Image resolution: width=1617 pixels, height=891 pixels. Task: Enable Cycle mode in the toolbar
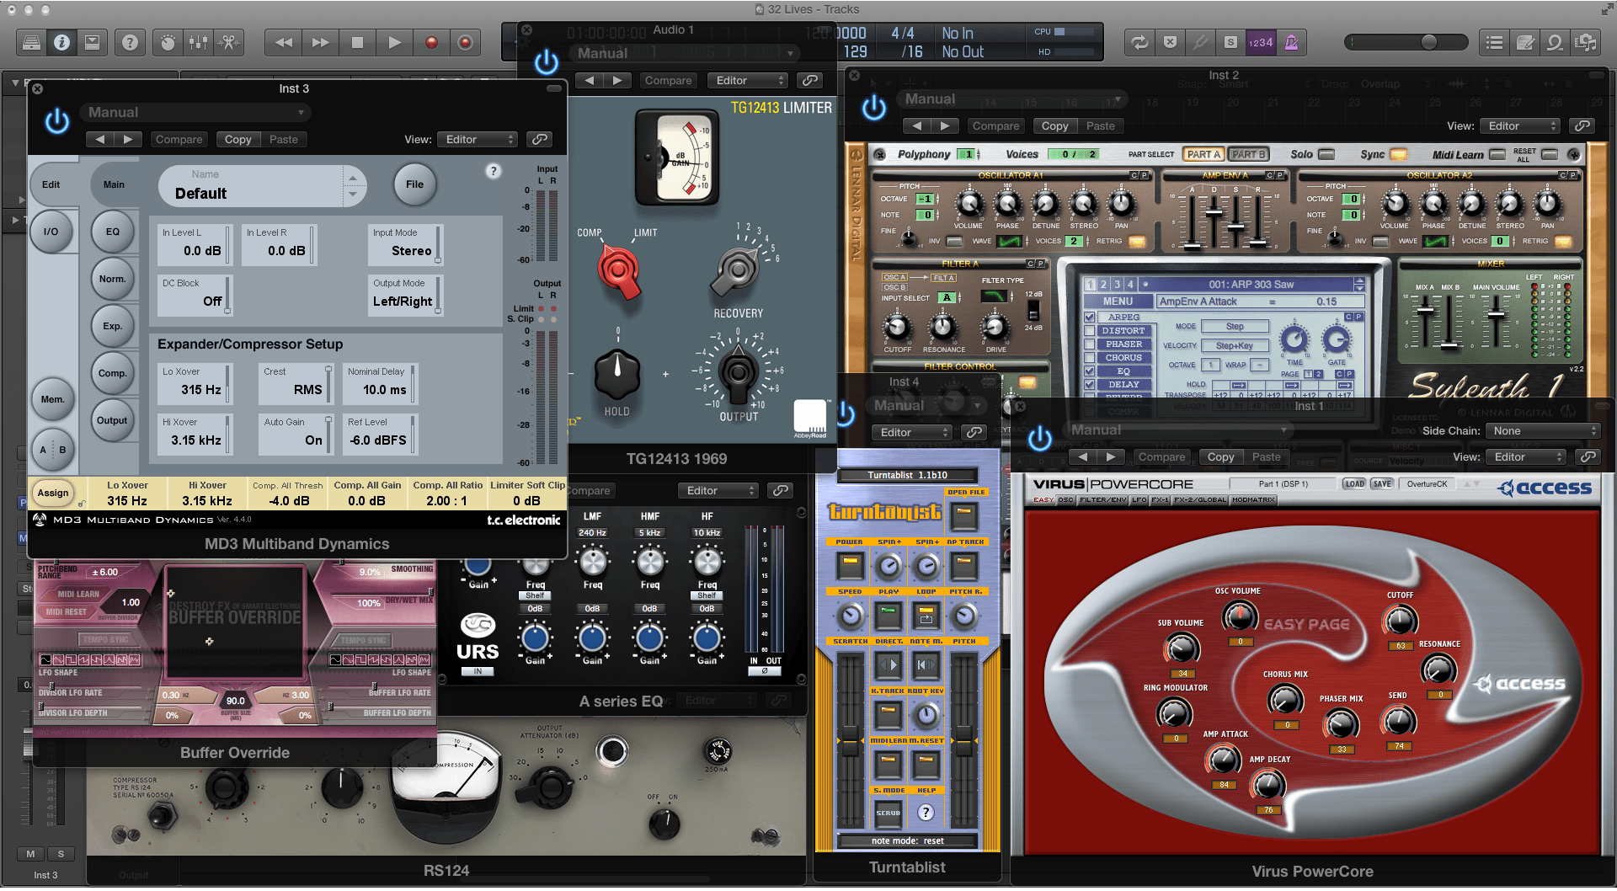point(1139,42)
